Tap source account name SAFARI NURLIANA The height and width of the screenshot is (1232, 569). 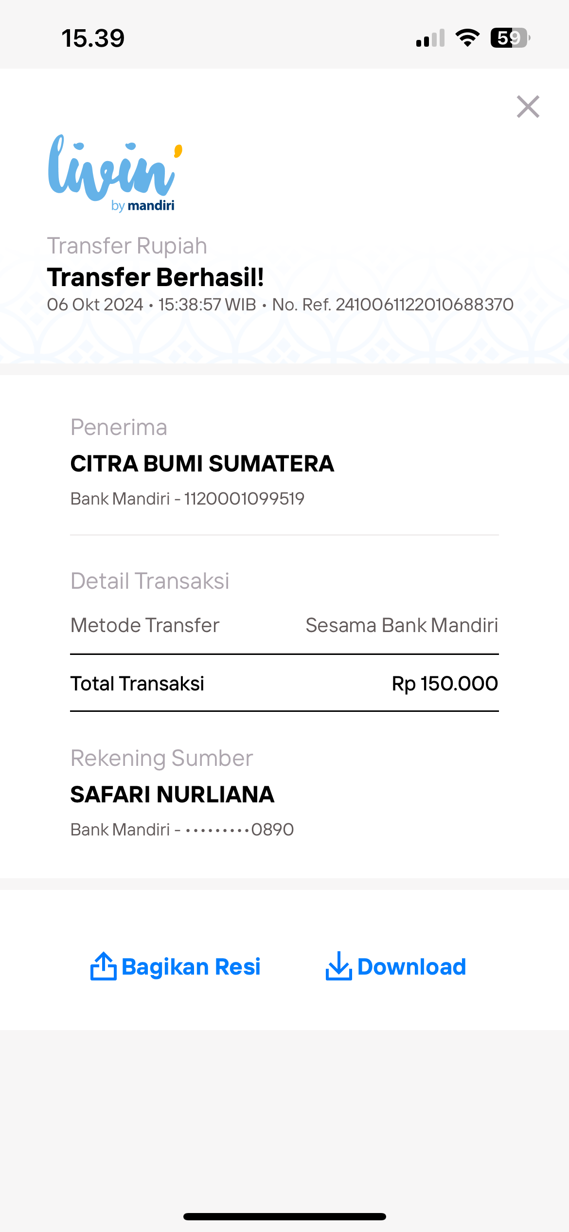pos(173,794)
